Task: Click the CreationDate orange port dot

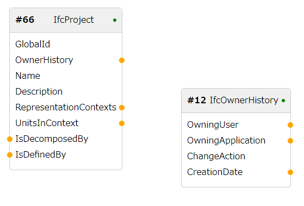Action: coord(290,172)
